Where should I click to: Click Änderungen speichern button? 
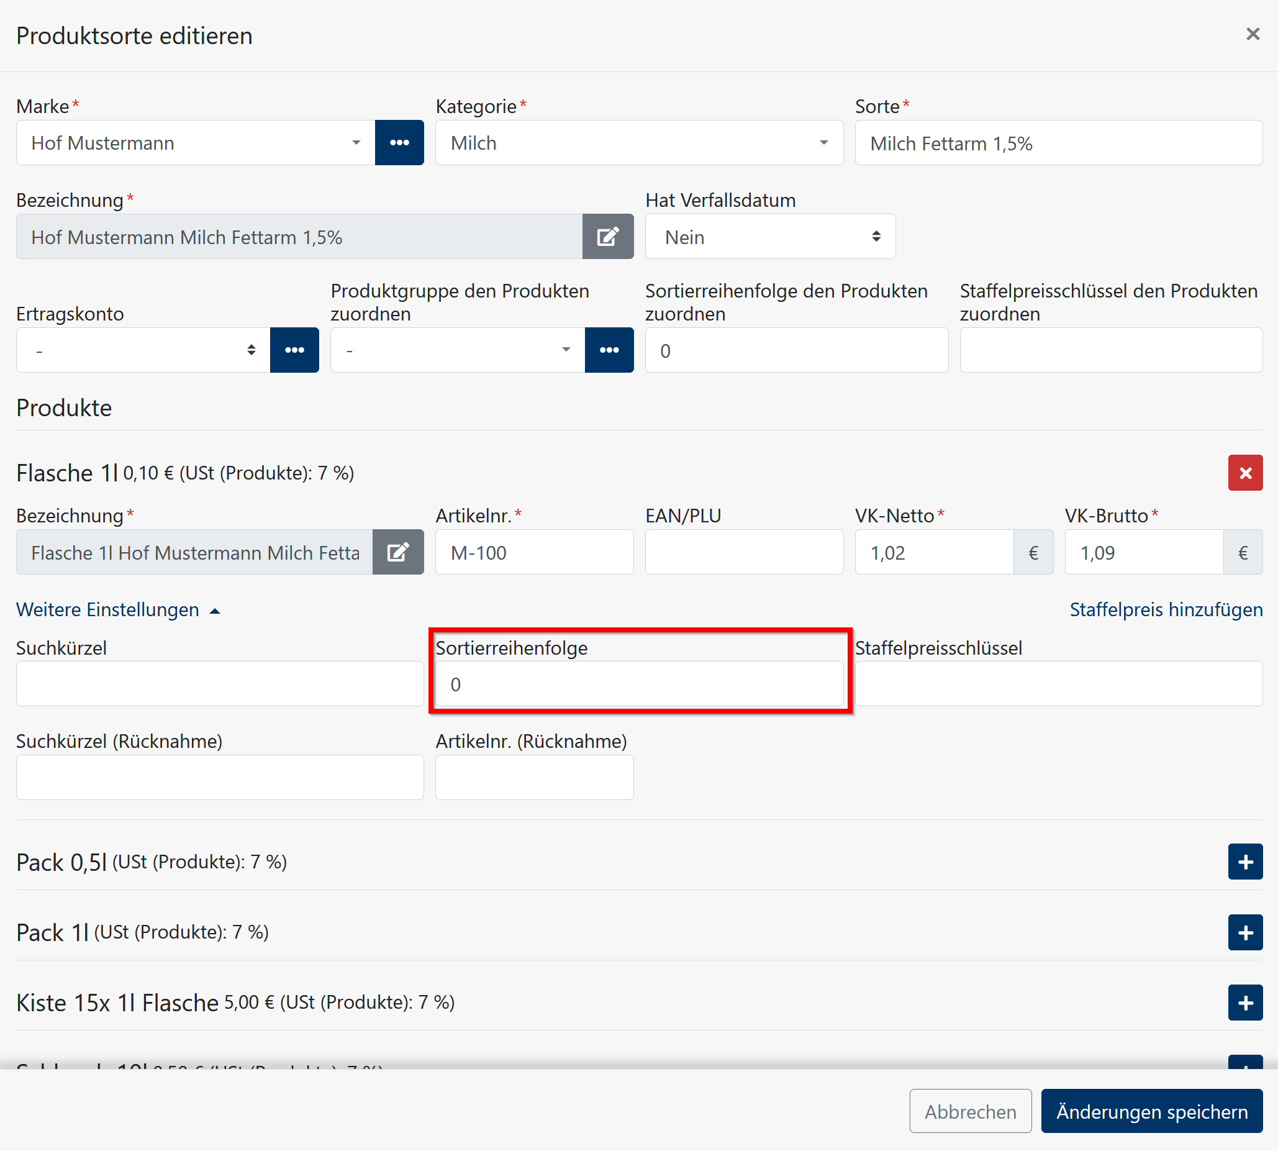coord(1151,1111)
